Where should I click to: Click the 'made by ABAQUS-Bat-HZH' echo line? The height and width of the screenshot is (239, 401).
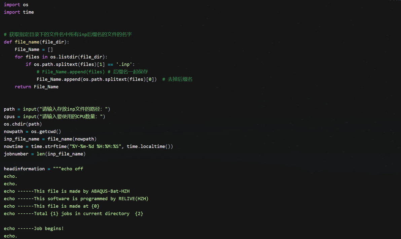67,191
